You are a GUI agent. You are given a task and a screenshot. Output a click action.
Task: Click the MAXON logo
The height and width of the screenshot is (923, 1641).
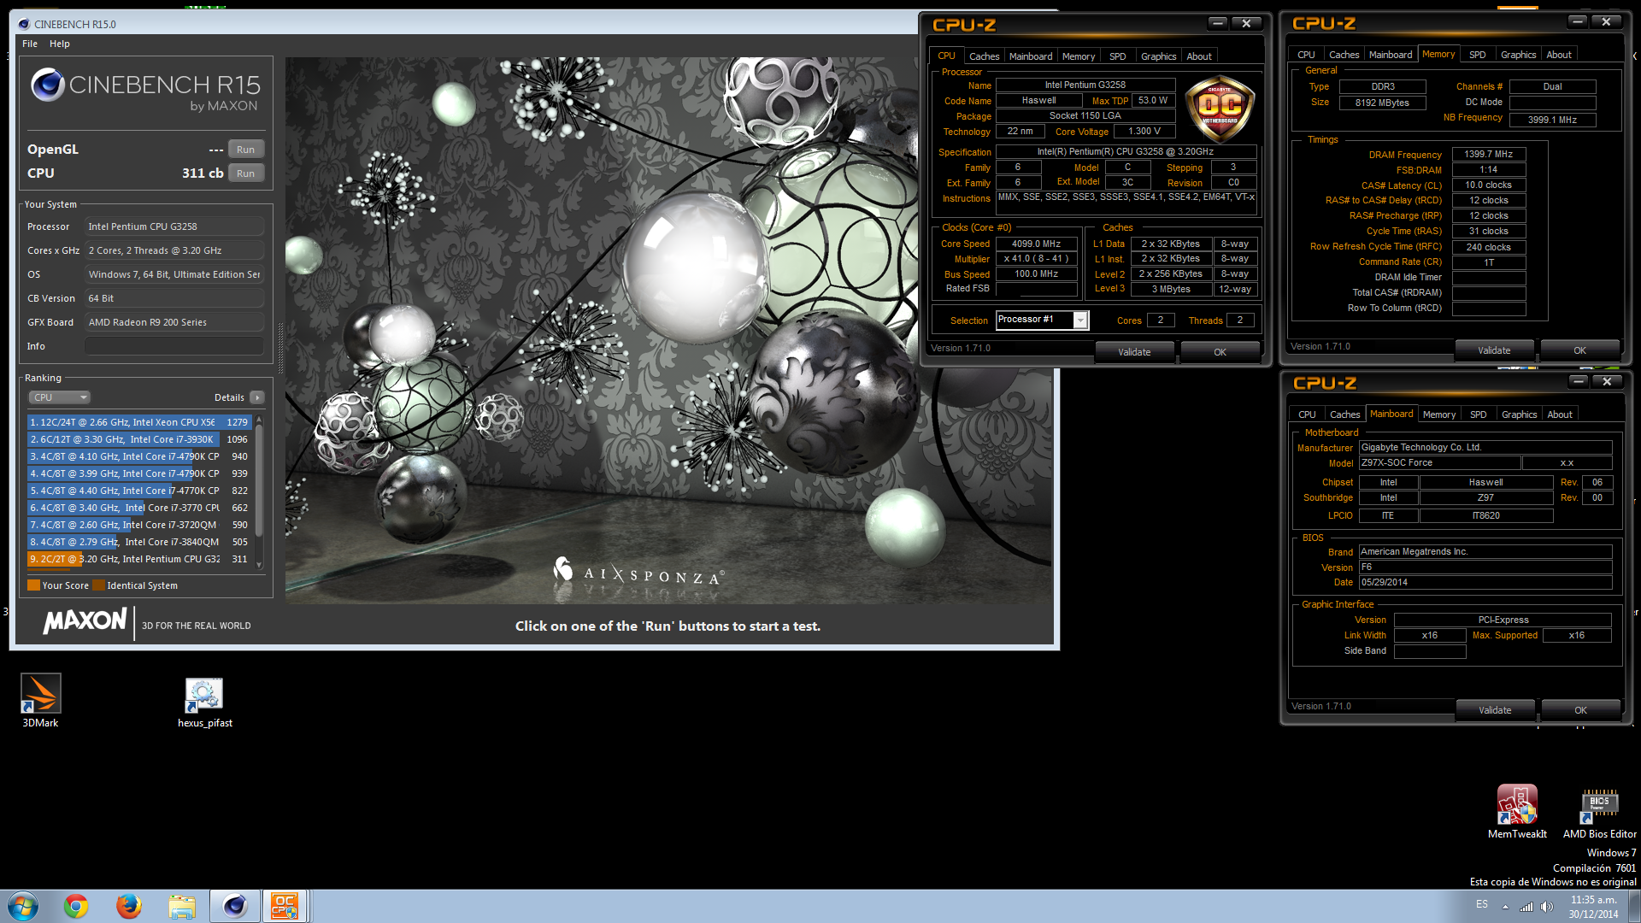click(x=85, y=621)
